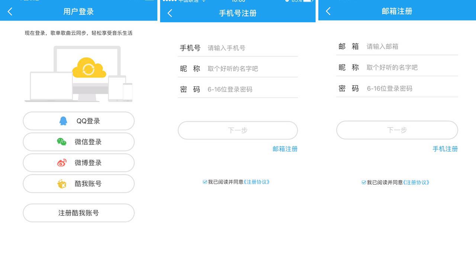Open 《注册协议》 on email registration screen
Screen dimensions: 476x266
pyautogui.click(x=416, y=182)
